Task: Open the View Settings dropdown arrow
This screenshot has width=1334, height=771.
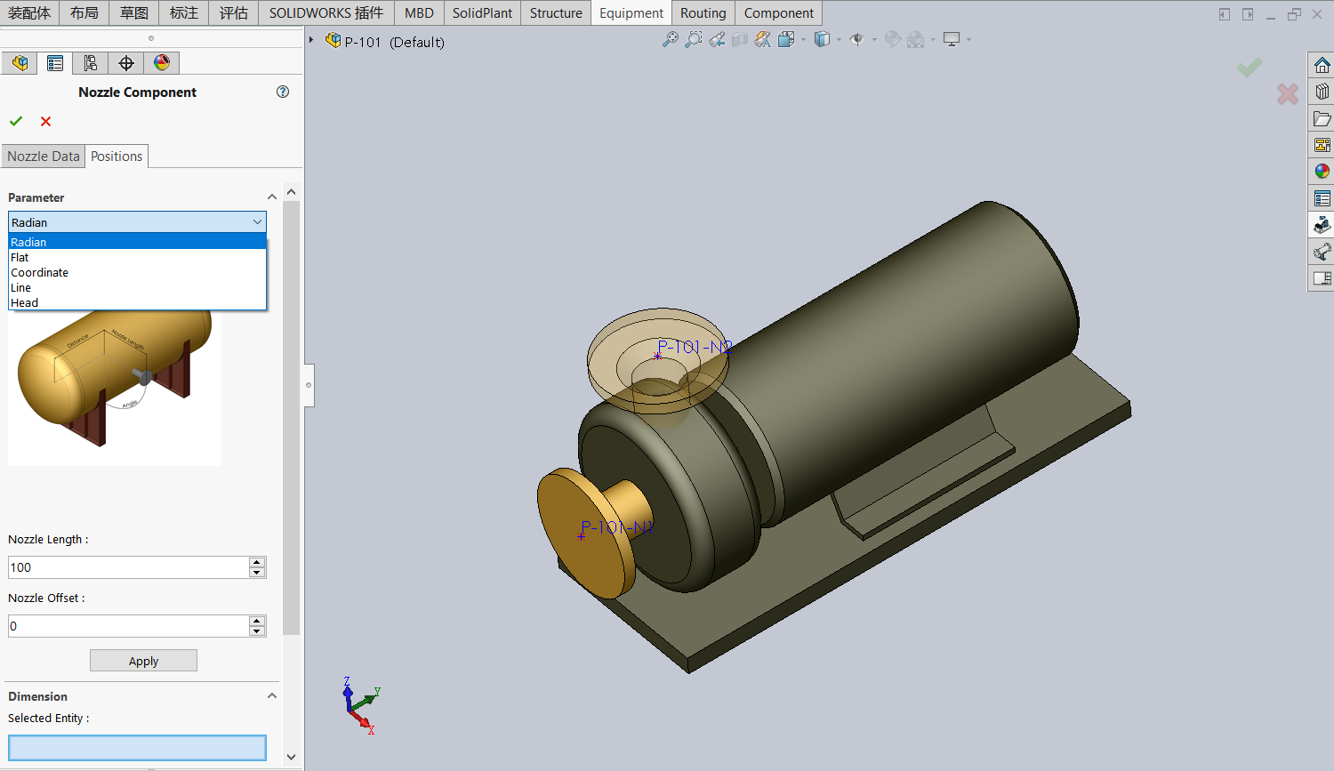Action: click(x=968, y=39)
